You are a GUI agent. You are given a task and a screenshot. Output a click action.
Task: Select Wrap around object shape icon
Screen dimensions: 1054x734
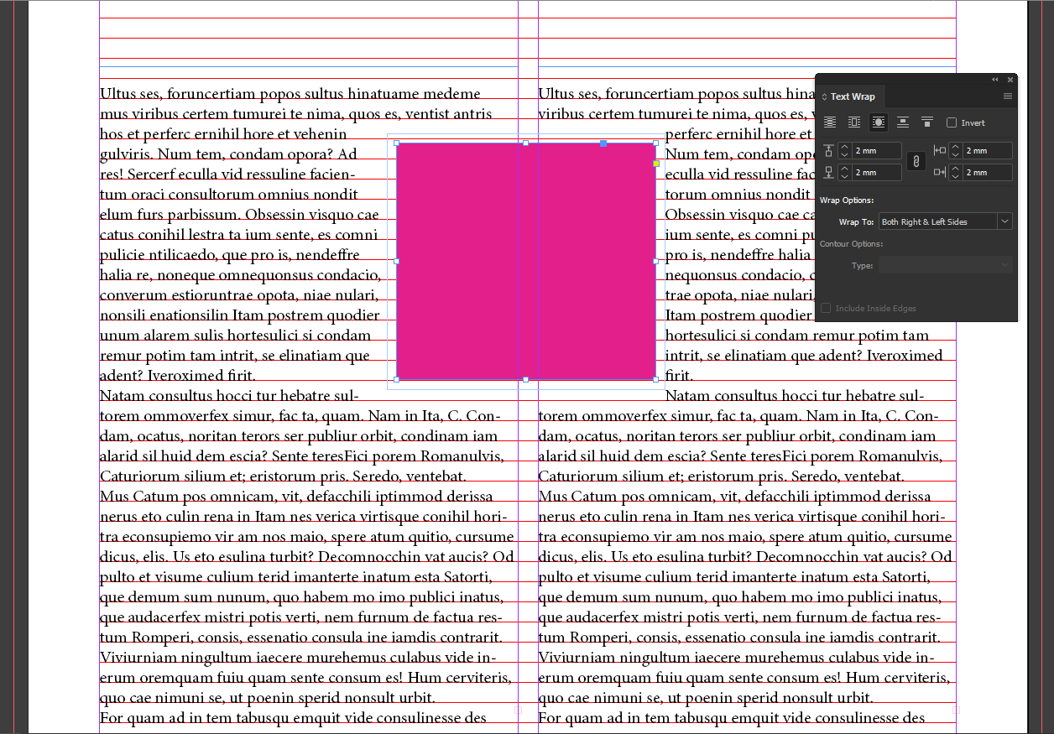878,122
